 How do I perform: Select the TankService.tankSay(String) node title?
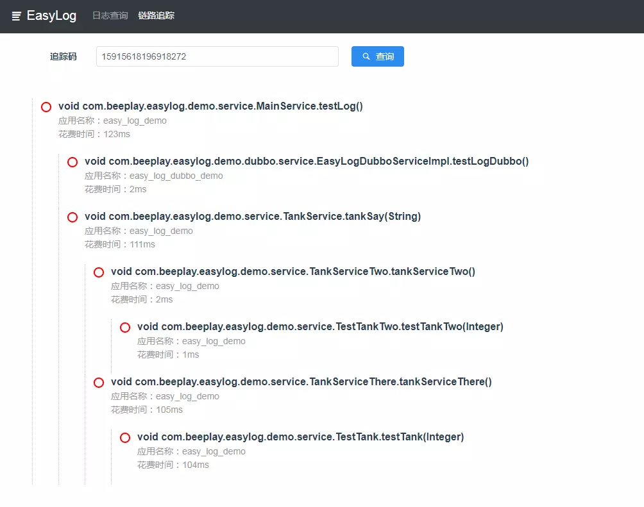tap(253, 217)
